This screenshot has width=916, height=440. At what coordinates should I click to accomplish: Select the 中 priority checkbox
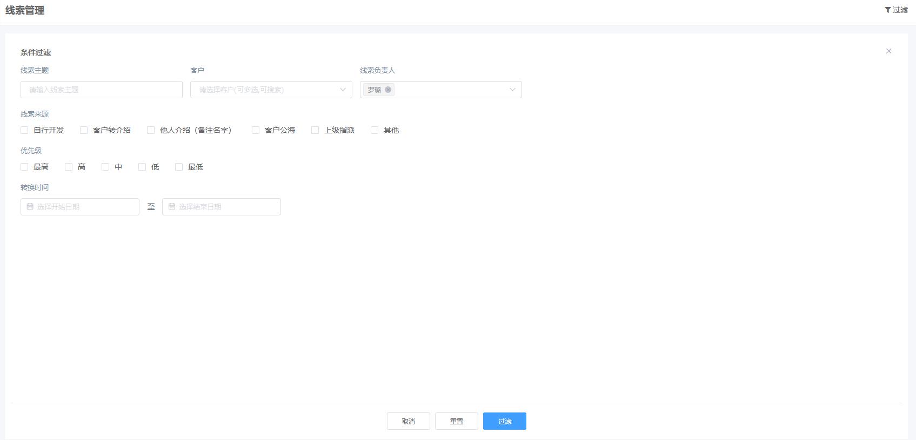click(x=105, y=167)
